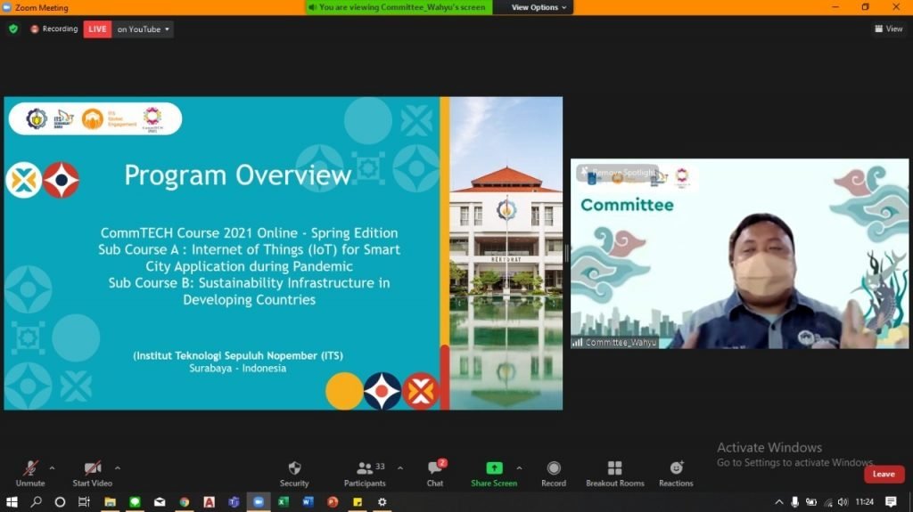Click the shared Program Overview slide
Viewport: 913px width, 512px height.
283,253
